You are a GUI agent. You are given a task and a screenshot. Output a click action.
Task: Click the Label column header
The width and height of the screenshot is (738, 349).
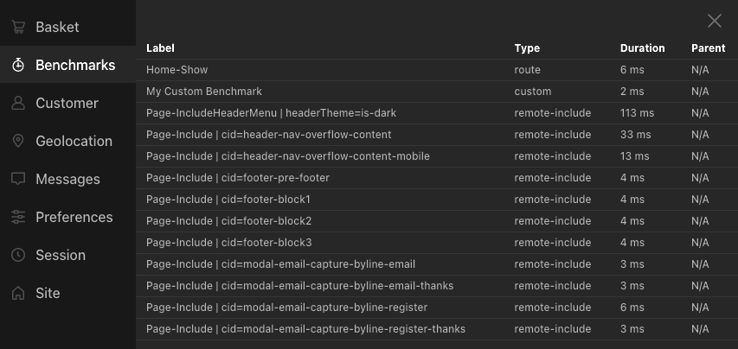(x=160, y=48)
